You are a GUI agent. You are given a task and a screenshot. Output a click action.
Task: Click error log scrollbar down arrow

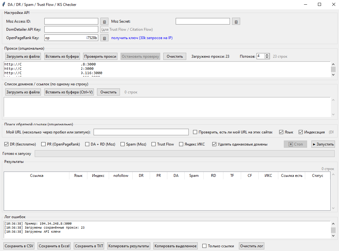click(333, 236)
